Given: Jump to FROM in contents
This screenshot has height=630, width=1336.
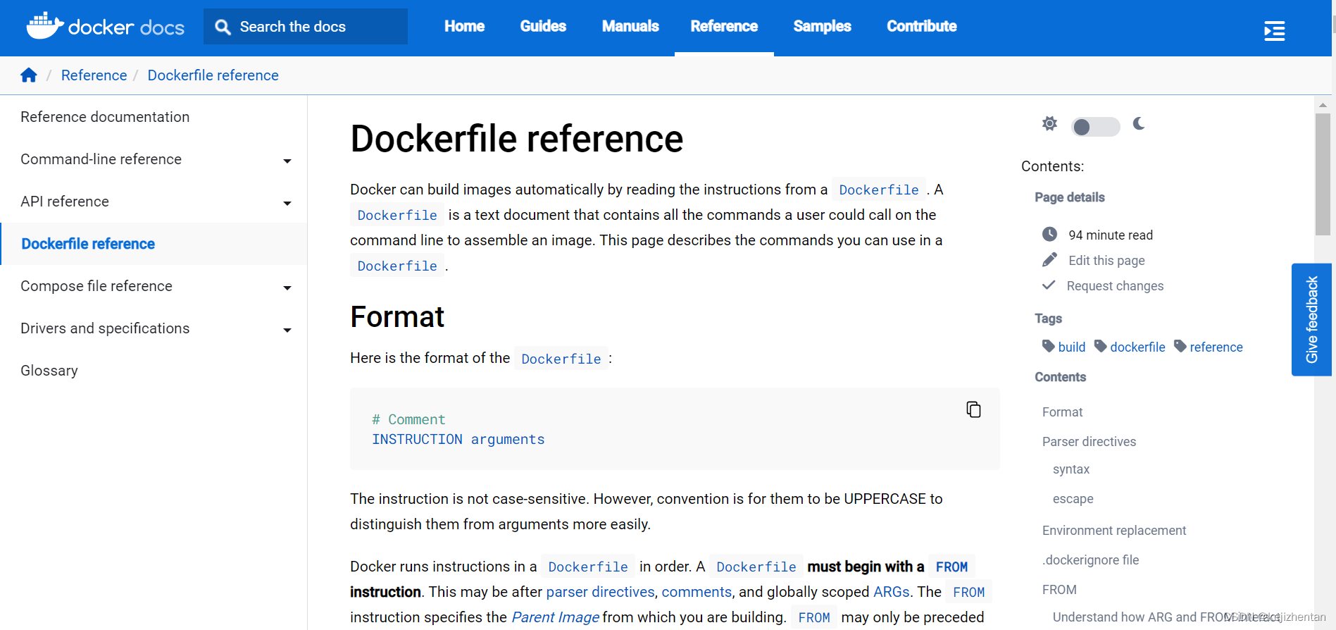Looking at the screenshot, I should tap(1059, 590).
